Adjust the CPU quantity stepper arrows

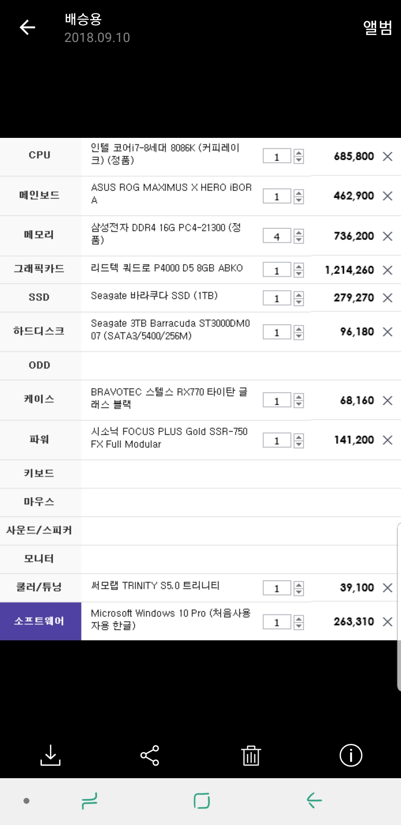point(299,156)
